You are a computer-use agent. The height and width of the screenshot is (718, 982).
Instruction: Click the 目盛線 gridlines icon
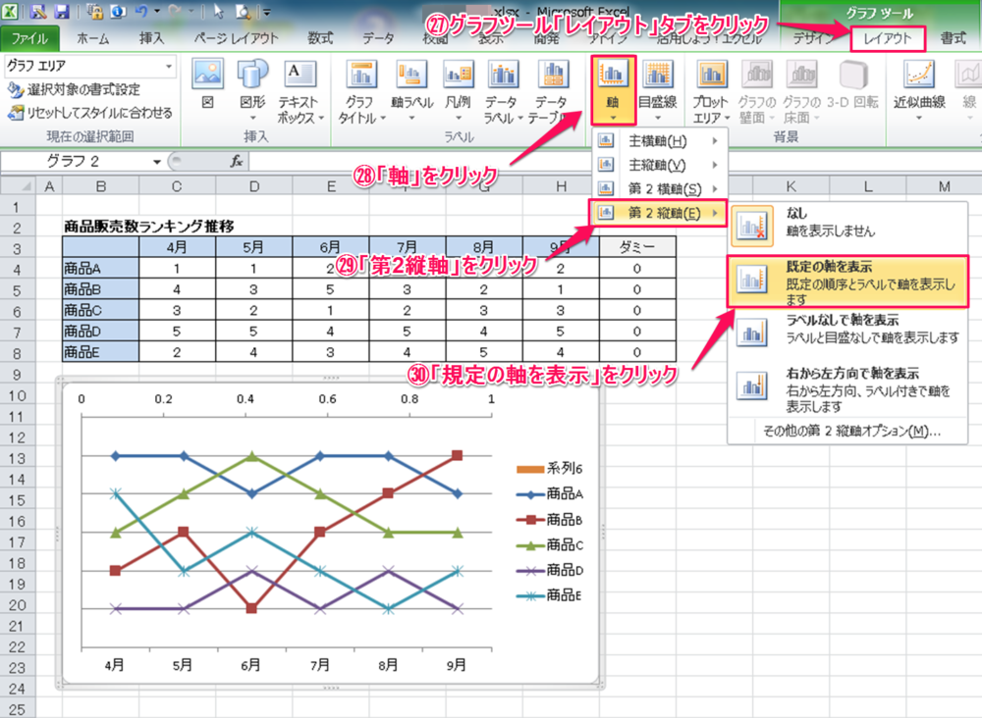656,84
